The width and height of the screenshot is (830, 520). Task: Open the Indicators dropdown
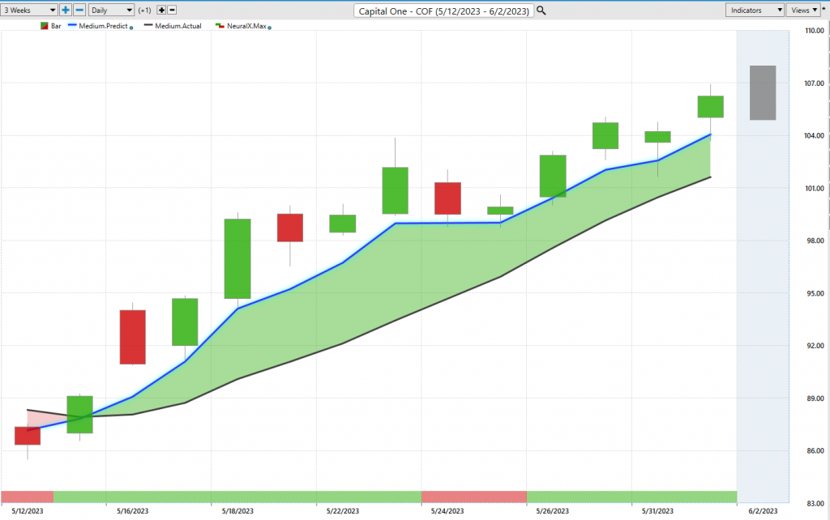tap(755, 10)
